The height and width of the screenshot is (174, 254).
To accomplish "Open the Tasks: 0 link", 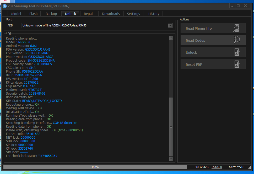I will click(217, 167).
